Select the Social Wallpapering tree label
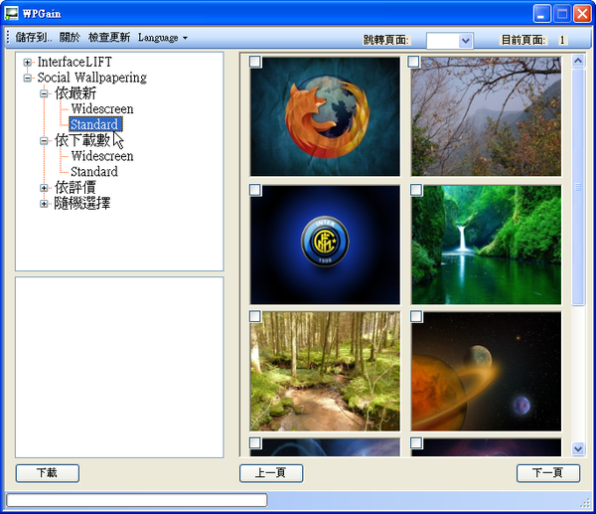The height and width of the screenshot is (514, 596). 92,78
